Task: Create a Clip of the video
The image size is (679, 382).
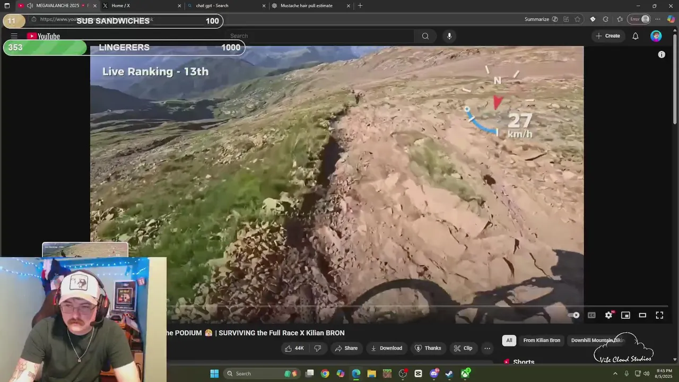Action: 463,348
